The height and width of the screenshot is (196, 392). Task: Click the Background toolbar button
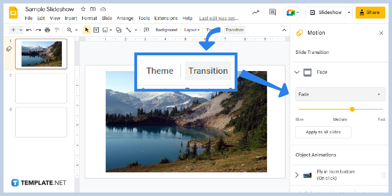pyautogui.click(x=166, y=30)
